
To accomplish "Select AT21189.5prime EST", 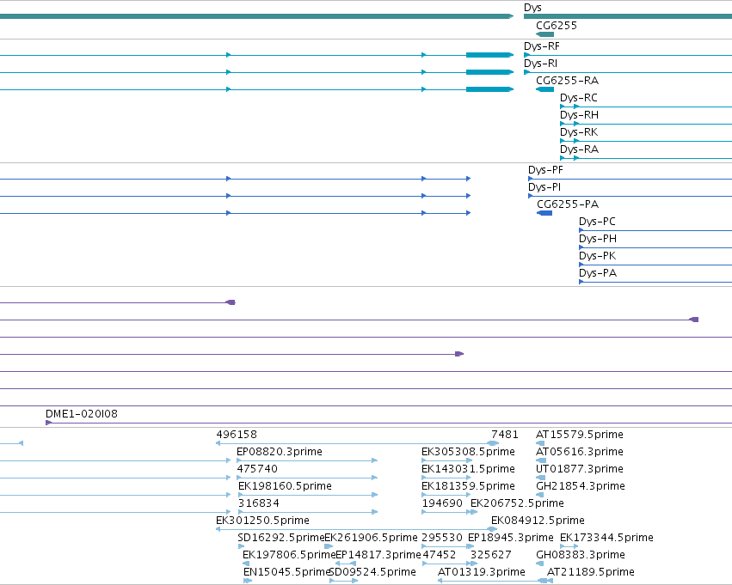I will click(x=591, y=572).
